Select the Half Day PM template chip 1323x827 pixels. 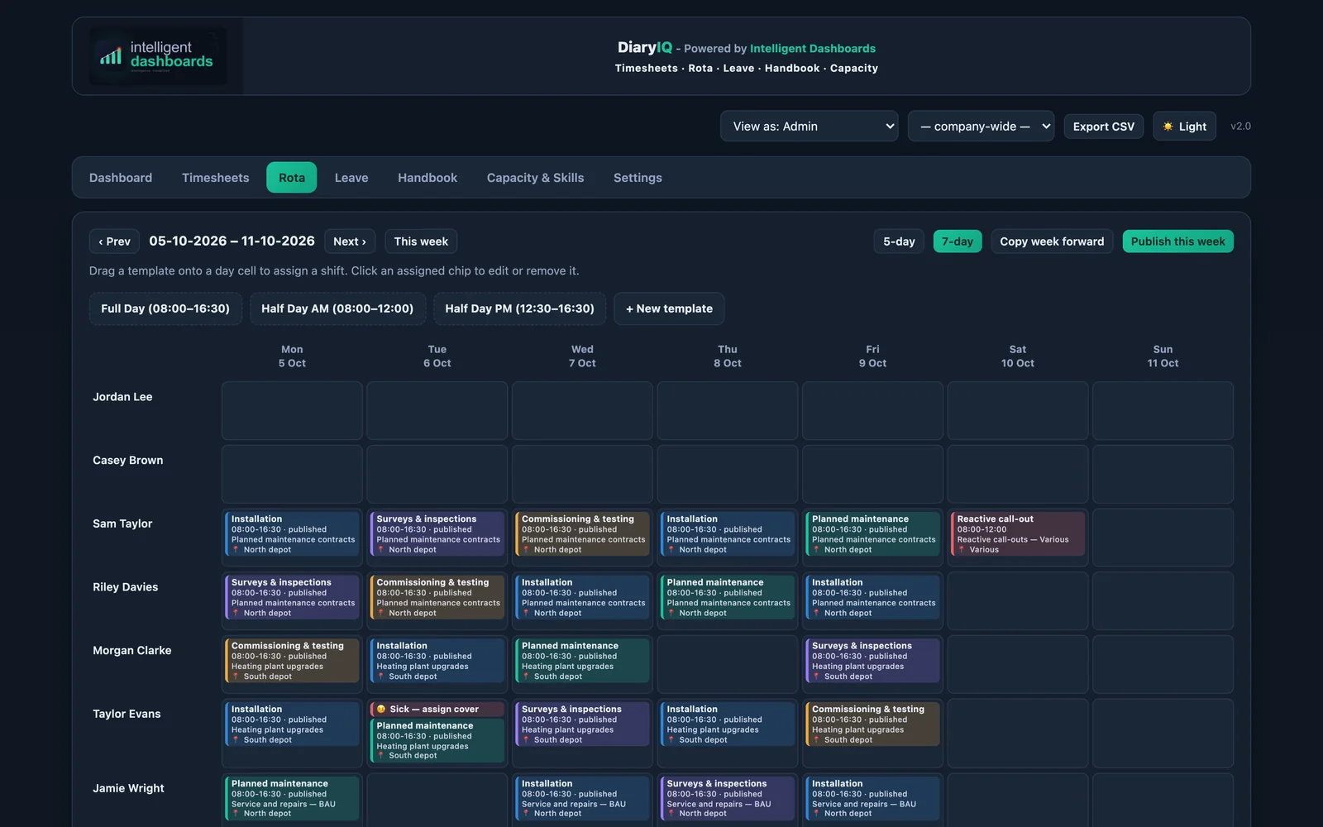tap(519, 308)
